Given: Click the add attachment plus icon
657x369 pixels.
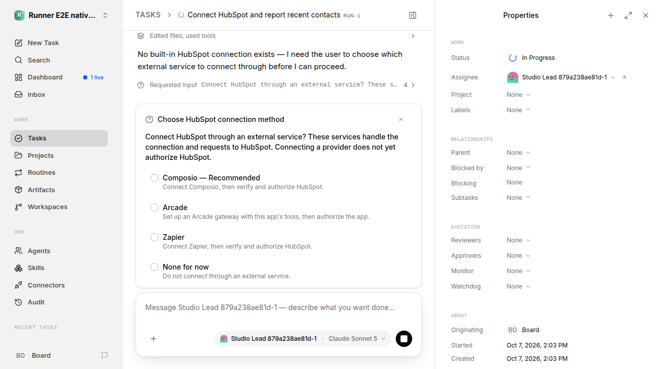Looking at the screenshot, I should click(x=153, y=339).
